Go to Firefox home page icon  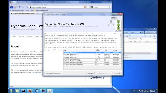[27, 7]
